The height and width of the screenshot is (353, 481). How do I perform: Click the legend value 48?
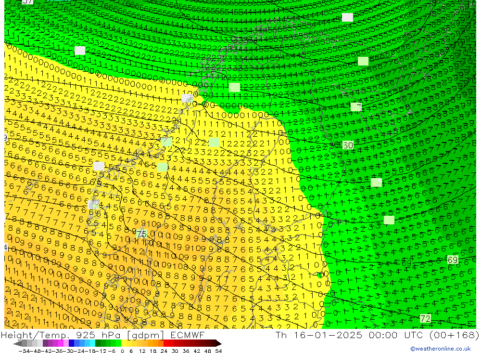[x=208, y=351]
